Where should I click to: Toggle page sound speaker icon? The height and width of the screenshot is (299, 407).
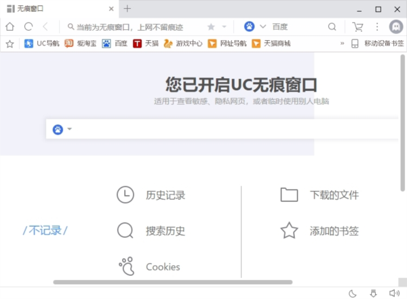(395, 294)
